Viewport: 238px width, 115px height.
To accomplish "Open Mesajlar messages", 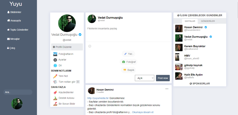I will pyautogui.click(x=13, y=39).
